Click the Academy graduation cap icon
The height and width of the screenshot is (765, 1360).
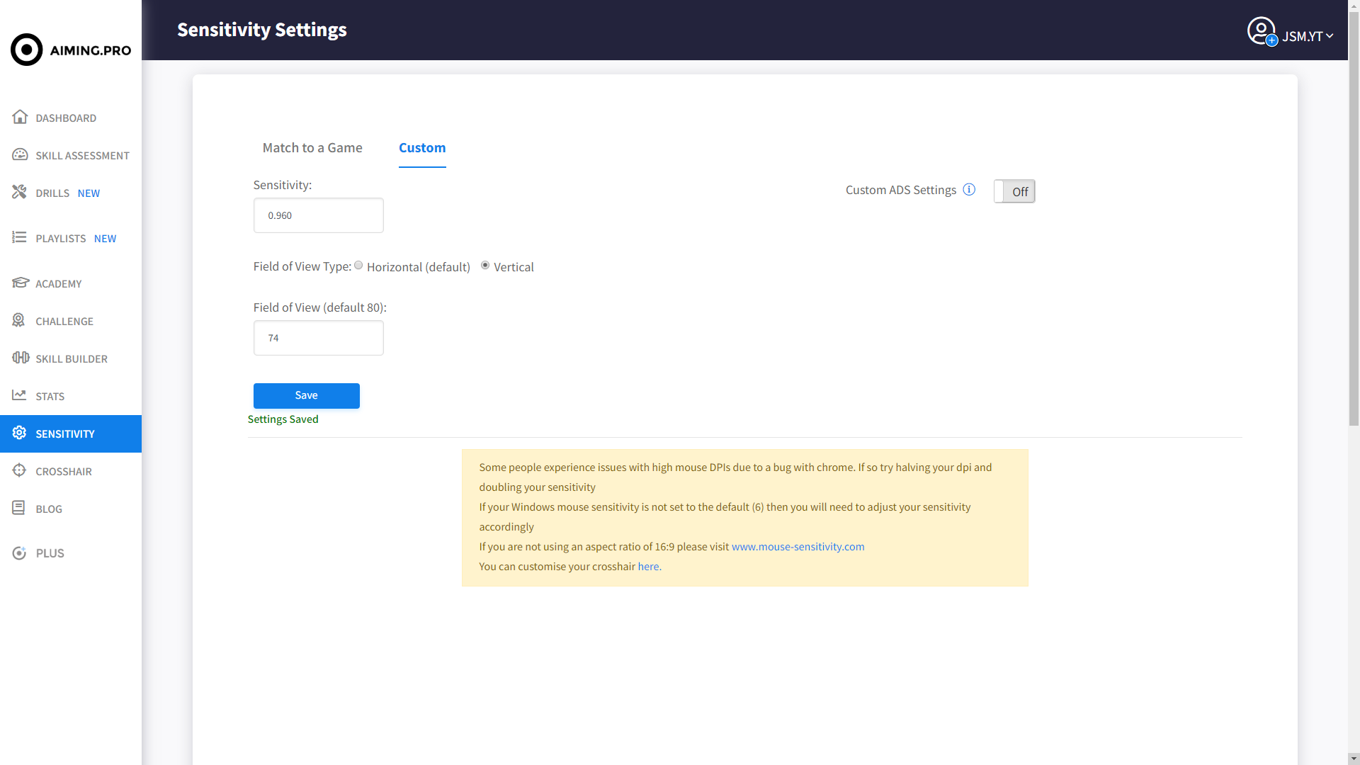pyautogui.click(x=20, y=283)
